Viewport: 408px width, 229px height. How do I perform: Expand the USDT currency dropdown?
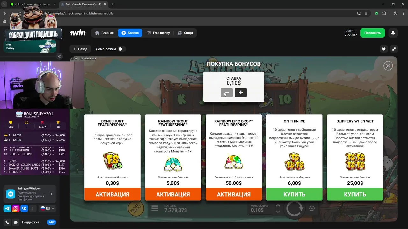click(x=351, y=31)
